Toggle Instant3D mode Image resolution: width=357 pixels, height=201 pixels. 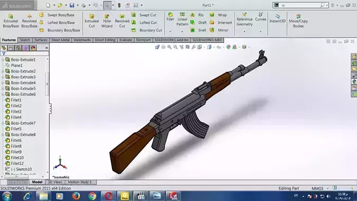(x=277, y=19)
